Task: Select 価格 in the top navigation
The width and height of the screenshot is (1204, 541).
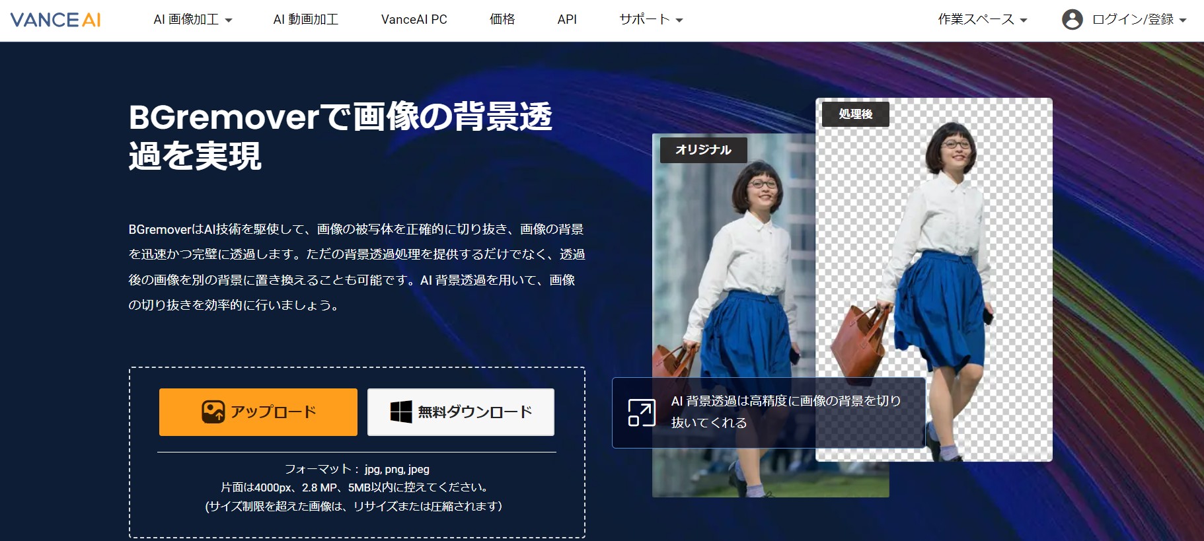Action: pos(502,20)
